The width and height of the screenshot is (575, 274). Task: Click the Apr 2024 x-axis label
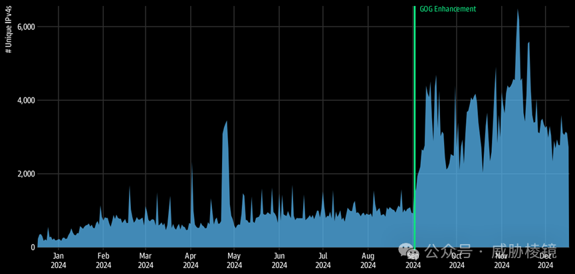coord(191,260)
